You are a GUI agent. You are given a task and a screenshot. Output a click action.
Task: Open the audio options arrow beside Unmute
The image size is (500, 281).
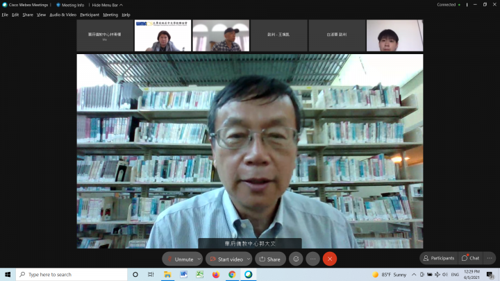click(199, 259)
